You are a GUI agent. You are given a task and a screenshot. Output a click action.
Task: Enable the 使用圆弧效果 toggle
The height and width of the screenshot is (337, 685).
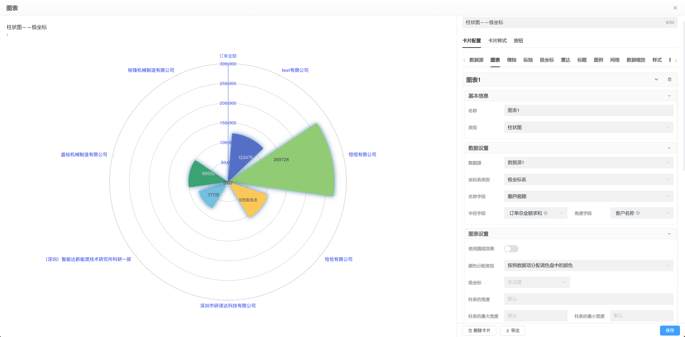[x=511, y=248]
